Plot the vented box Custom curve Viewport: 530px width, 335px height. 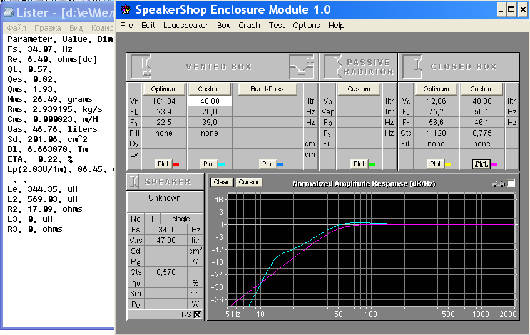[x=208, y=164]
